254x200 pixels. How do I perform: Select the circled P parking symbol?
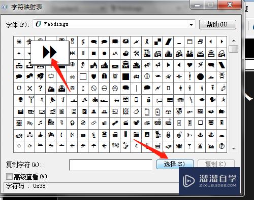[221, 146]
